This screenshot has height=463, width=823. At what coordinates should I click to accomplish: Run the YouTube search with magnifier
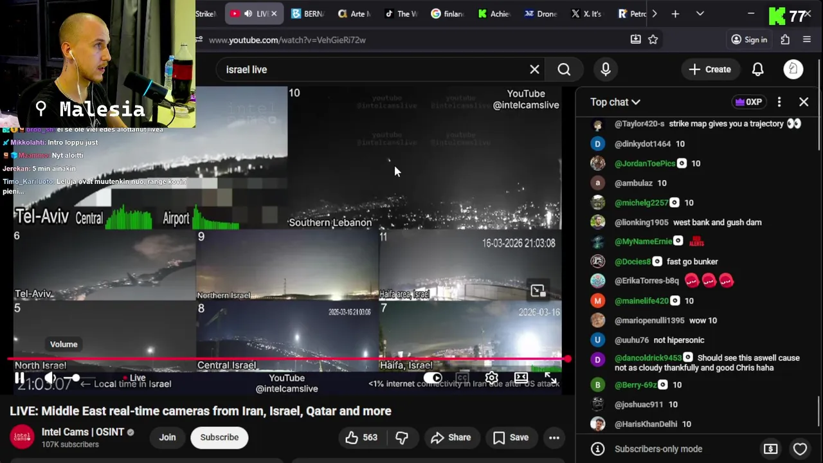[564, 69]
